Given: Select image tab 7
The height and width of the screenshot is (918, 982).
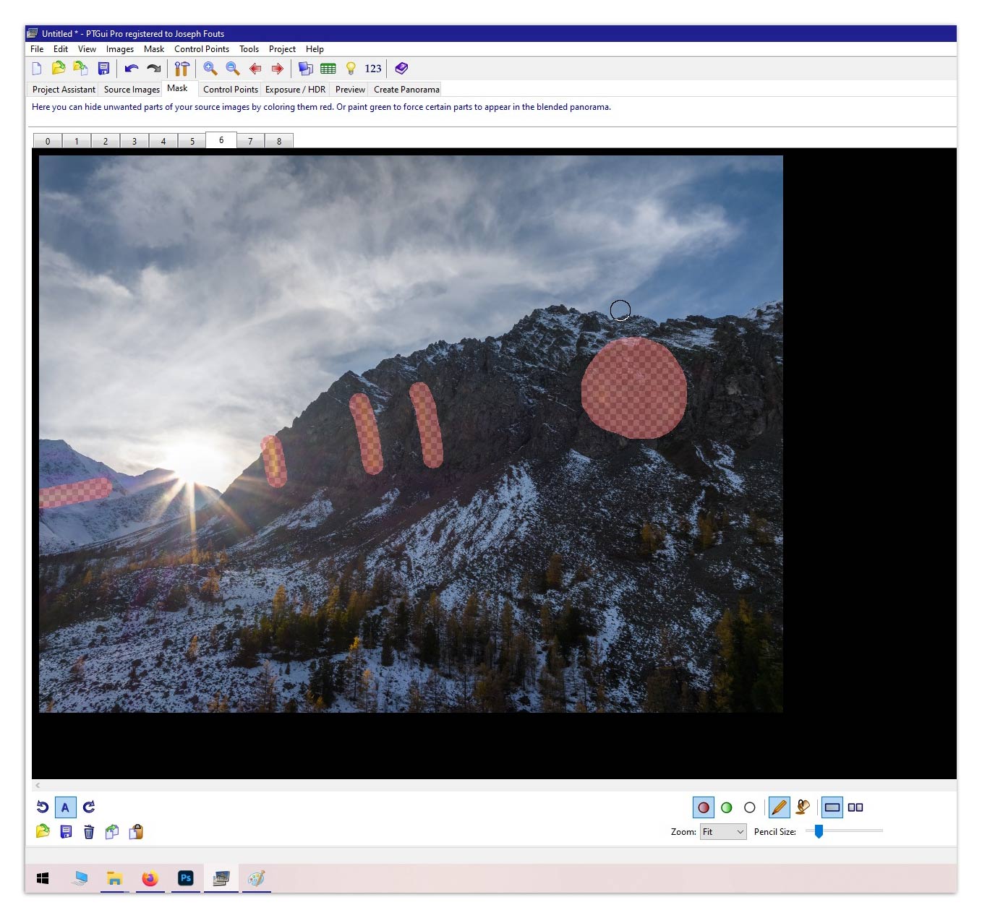Looking at the screenshot, I should click(250, 141).
